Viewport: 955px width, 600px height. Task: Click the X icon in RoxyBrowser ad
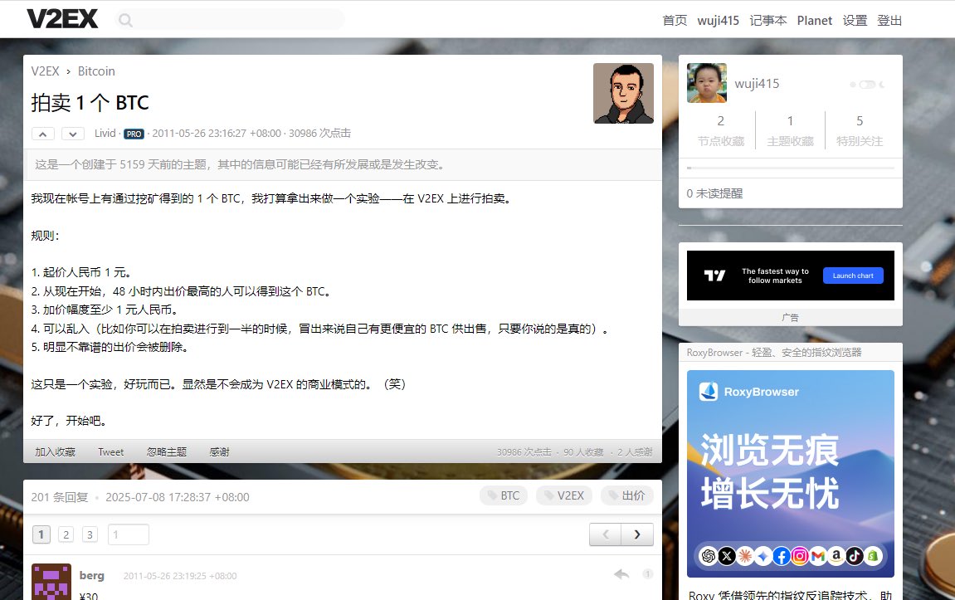[727, 555]
